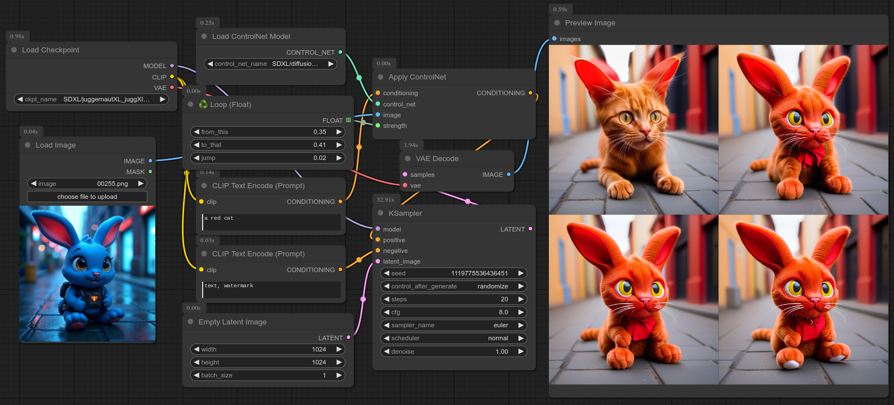Click right arrow of ckpt_name selector
Screen dimensions: 894x405
coord(163,99)
